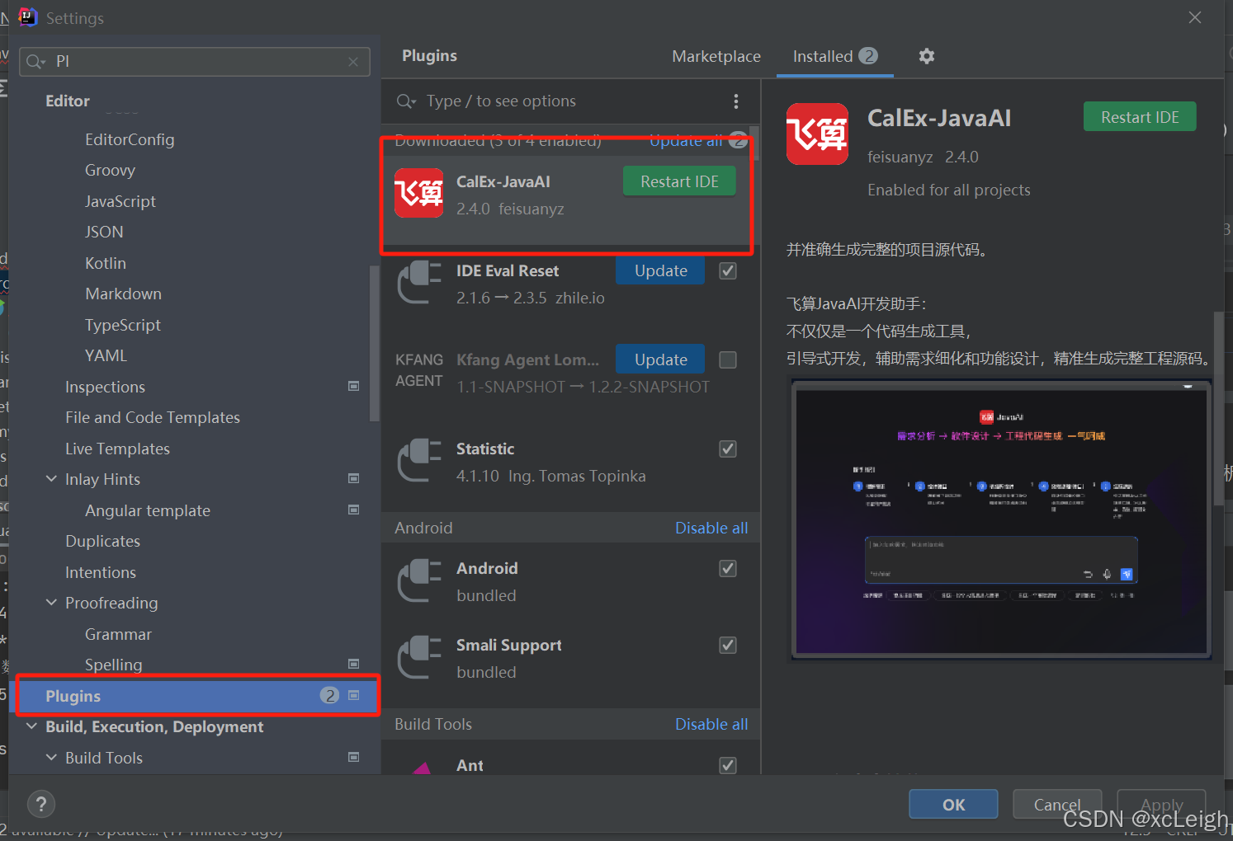This screenshot has width=1233, height=841.
Task: Click the vertical three-dot options menu
Action: pyautogui.click(x=735, y=101)
